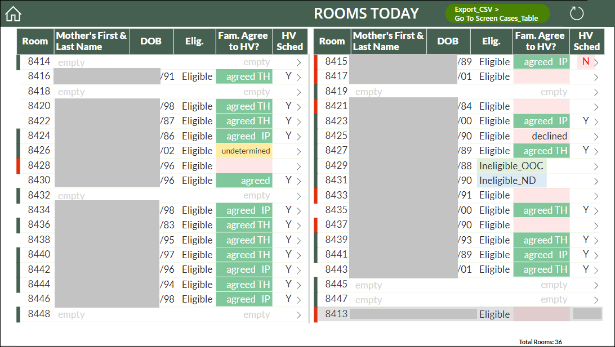Expand room 8431 Ineligible_ND row
Image resolution: width=615 pixels, height=347 pixels.
click(x=596, y=181)
